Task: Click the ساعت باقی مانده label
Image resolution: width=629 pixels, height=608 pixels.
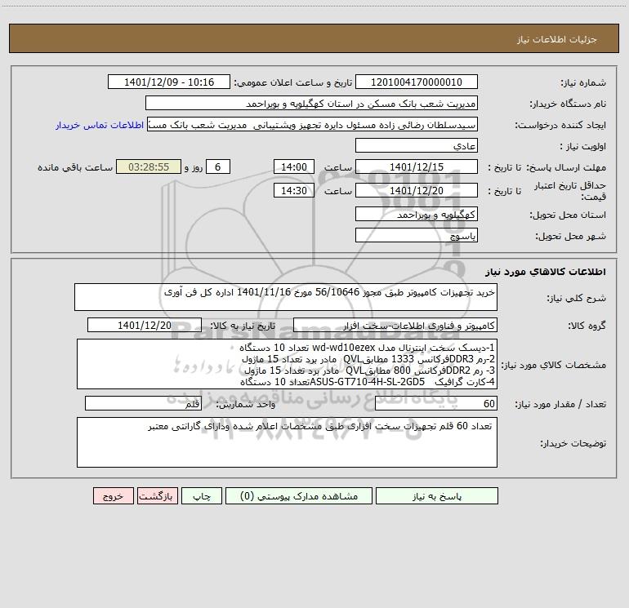Action: pyautogui.click(x=75, y=167)
